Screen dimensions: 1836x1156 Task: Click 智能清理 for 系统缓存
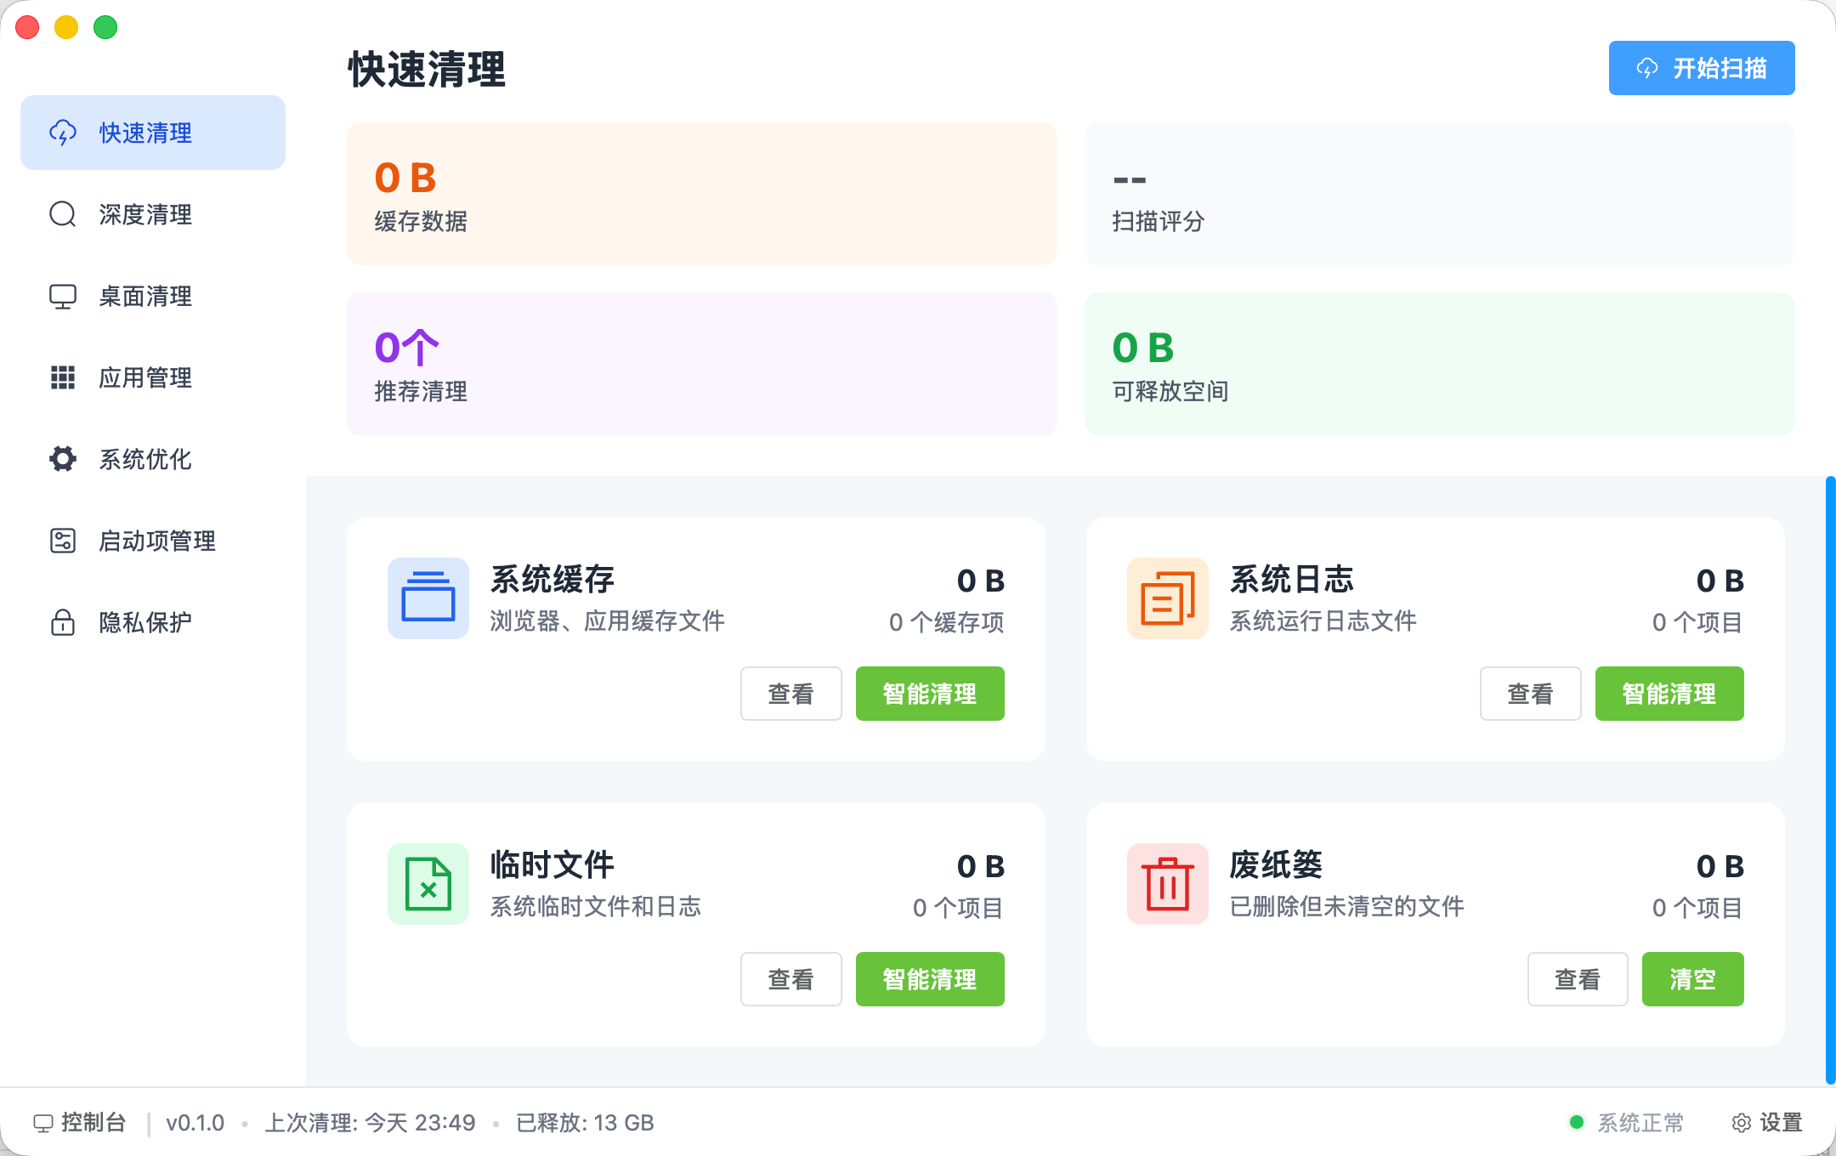point(929,694)
